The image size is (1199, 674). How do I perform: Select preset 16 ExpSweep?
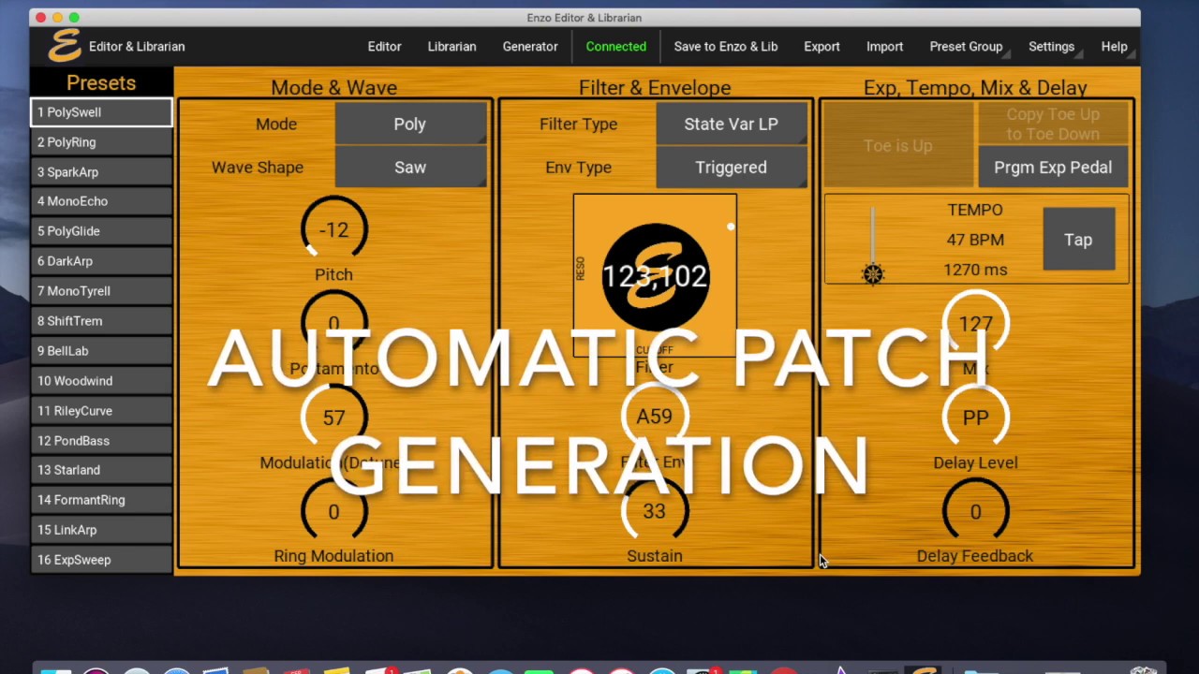(101, 560)
